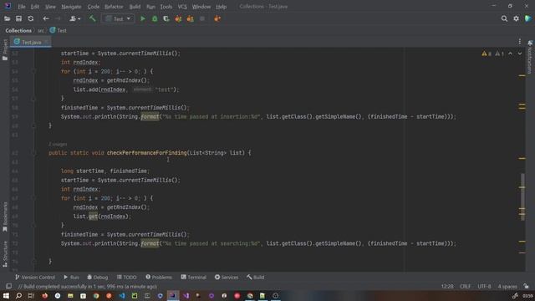The height and width of the screenshot is (301, 535).
Task: Open the Window menu
Action: click(x=201, y=7)
